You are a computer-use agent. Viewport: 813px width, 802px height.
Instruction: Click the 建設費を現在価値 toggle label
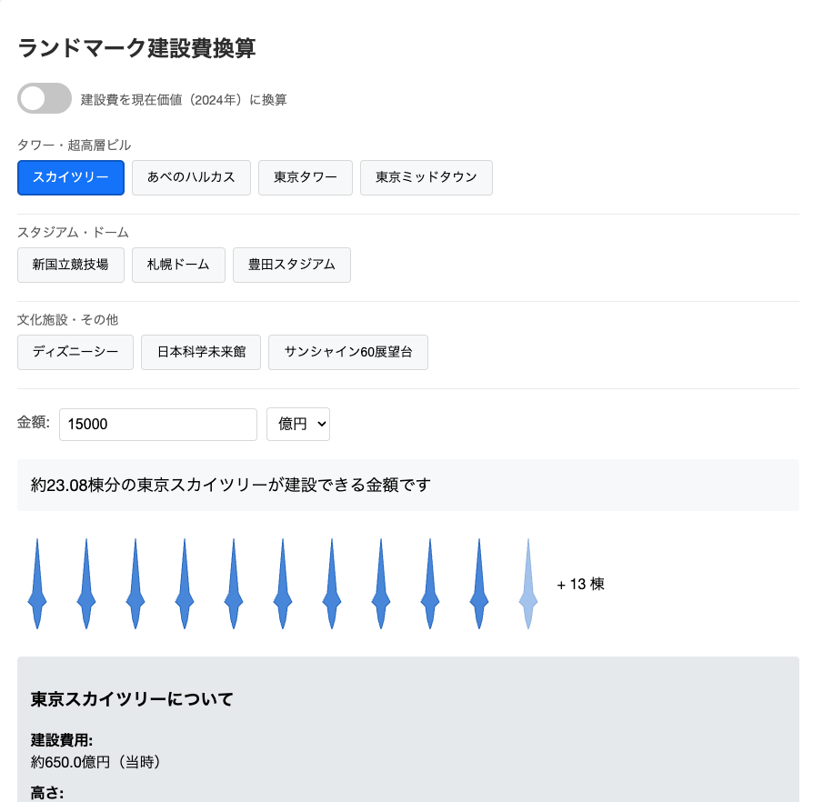(x=184, y=99)
